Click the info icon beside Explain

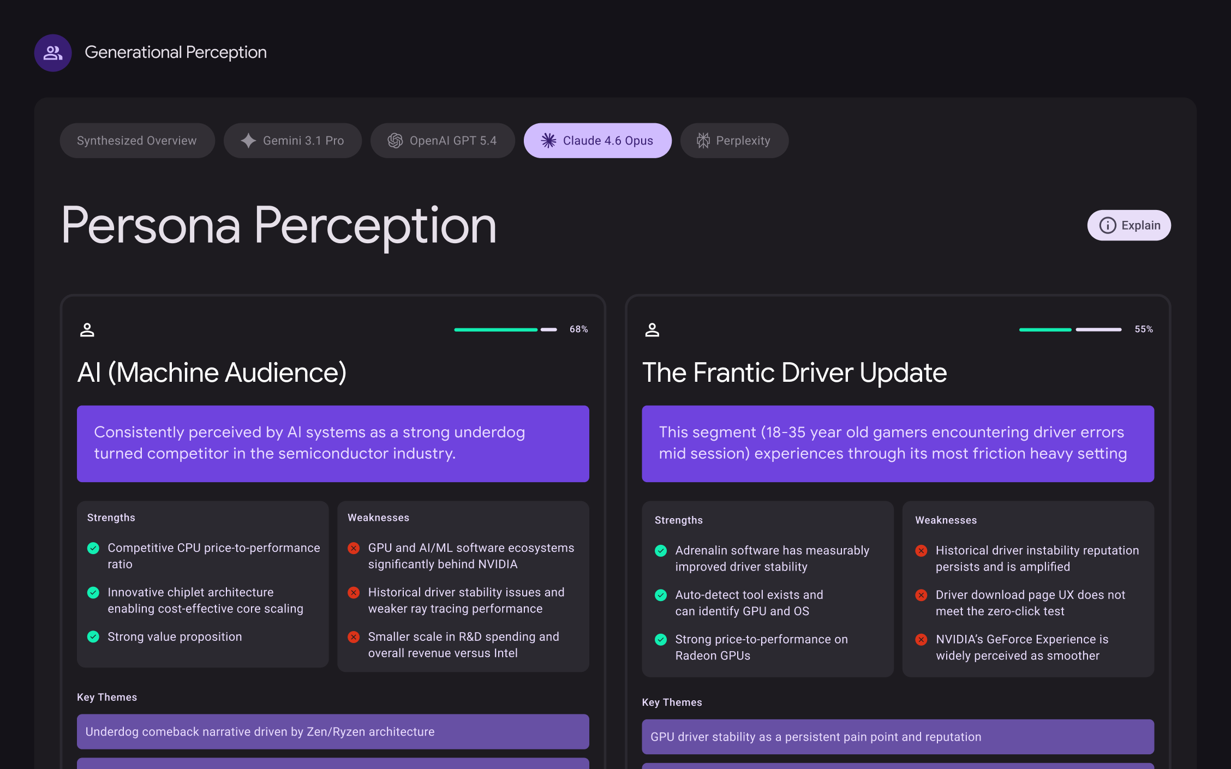(x=1108, y=225)
